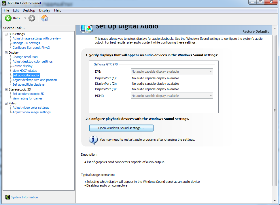Click the Set Up Digital Audio monitor icon
This screenshot has width=280, height=205.
pyautogui.click(x=86, y=29)
